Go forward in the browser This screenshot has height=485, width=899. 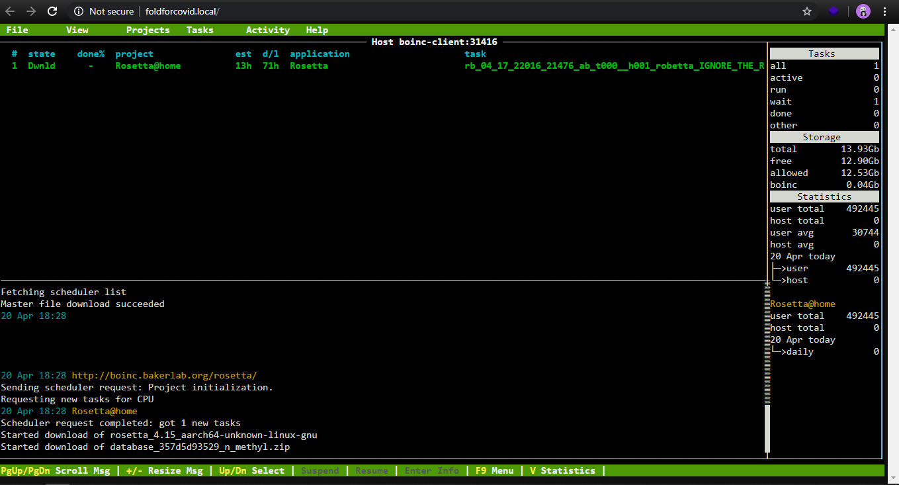(31, 11)
